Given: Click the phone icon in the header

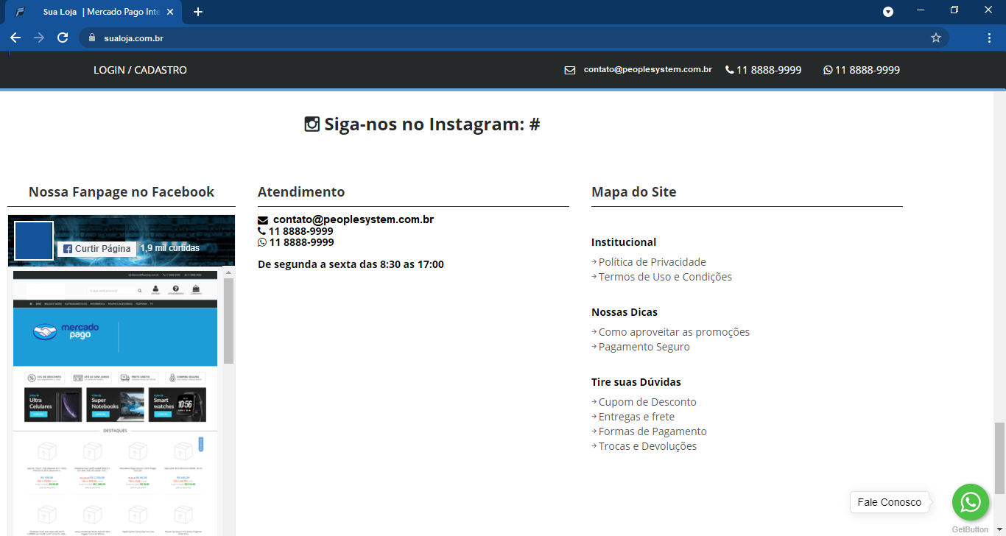Looking at the screenshot, I should [x=728, y=70].
